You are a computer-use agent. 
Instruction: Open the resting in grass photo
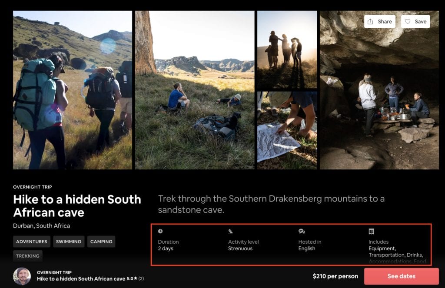coord(194,90)
